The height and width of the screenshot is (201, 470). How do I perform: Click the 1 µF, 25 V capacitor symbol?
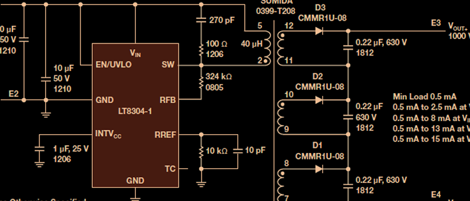(39, 149)
